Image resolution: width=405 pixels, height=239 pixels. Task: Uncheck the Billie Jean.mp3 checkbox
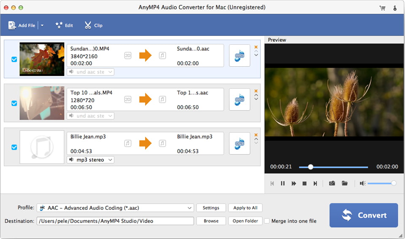pos(14,147)
